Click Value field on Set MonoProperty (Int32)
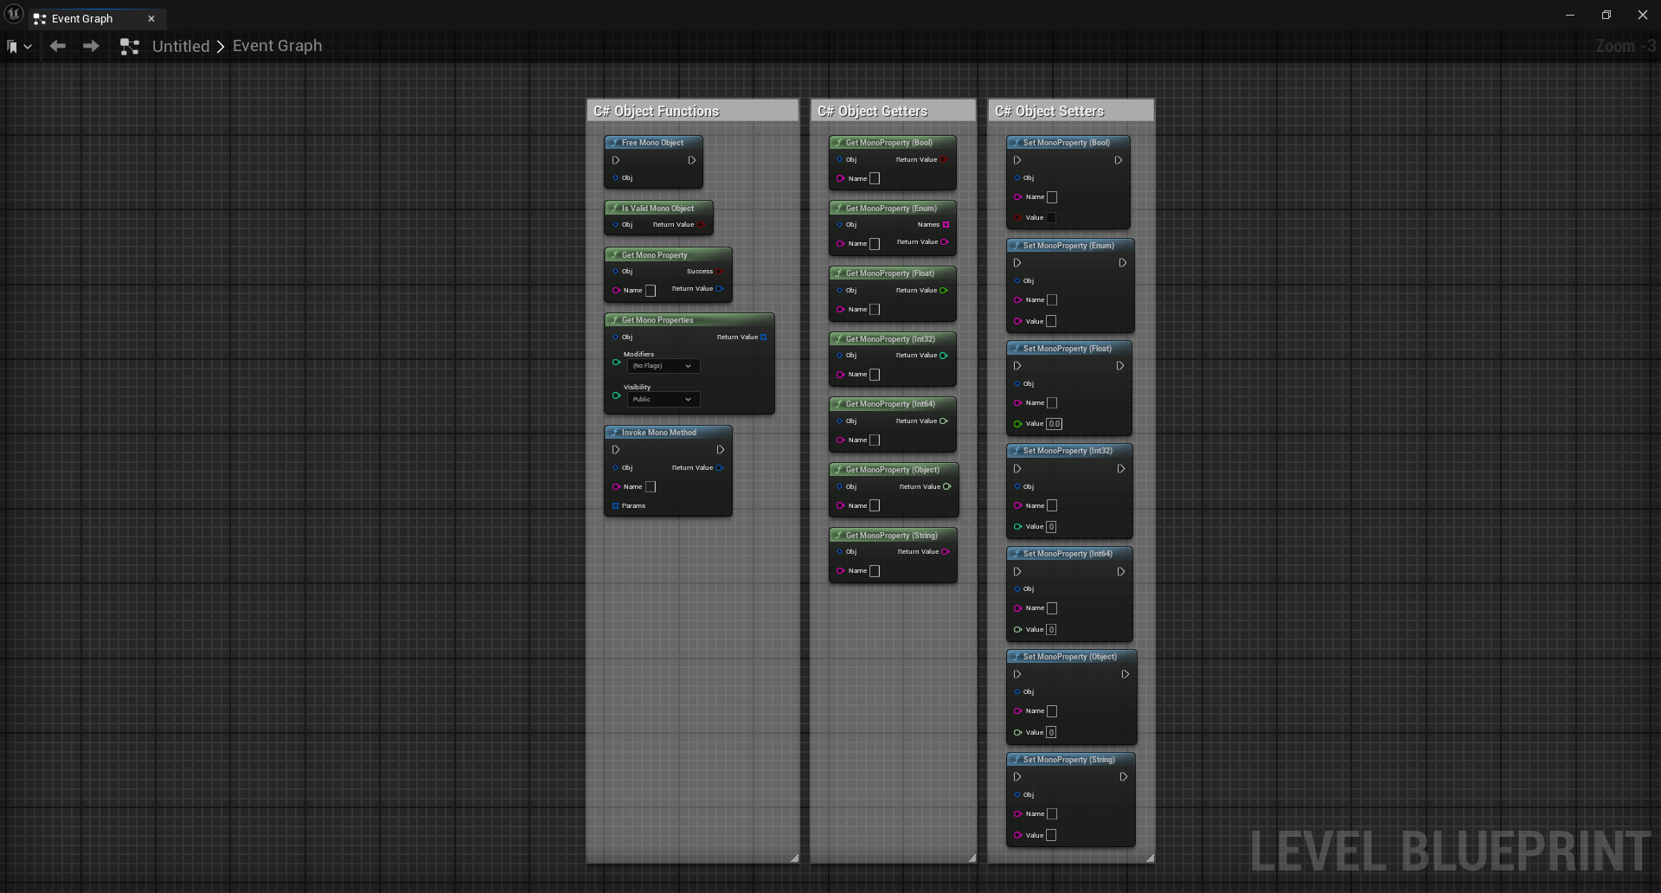 (x=1051, y=527)
